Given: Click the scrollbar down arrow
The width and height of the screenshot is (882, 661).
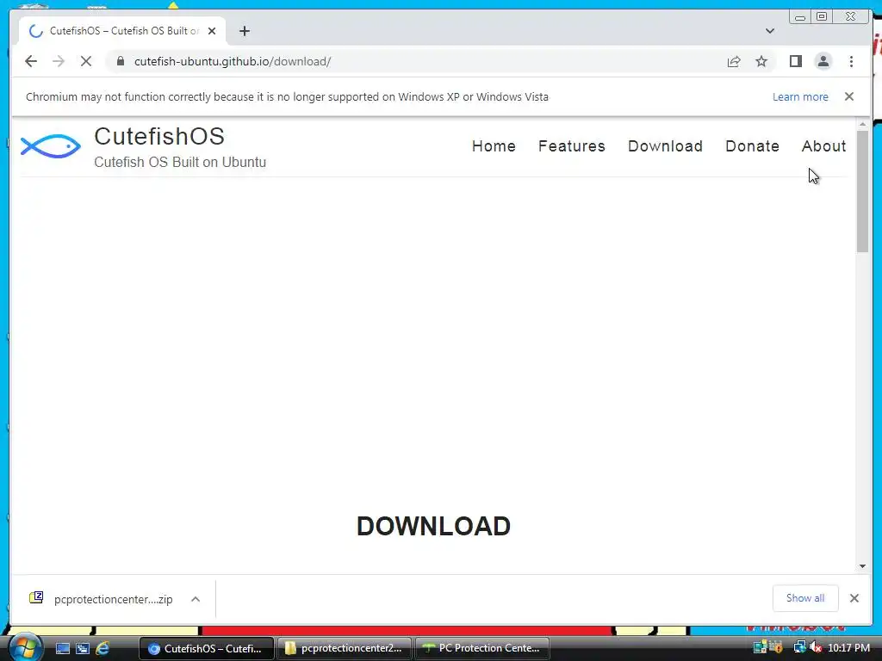Looking at the screenshot, I should pyautogui.click(x=862, y=566).
